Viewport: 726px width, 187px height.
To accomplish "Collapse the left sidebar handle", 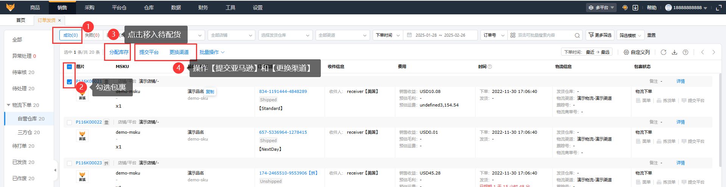I will pyautogui.click(x=55, y=170).
